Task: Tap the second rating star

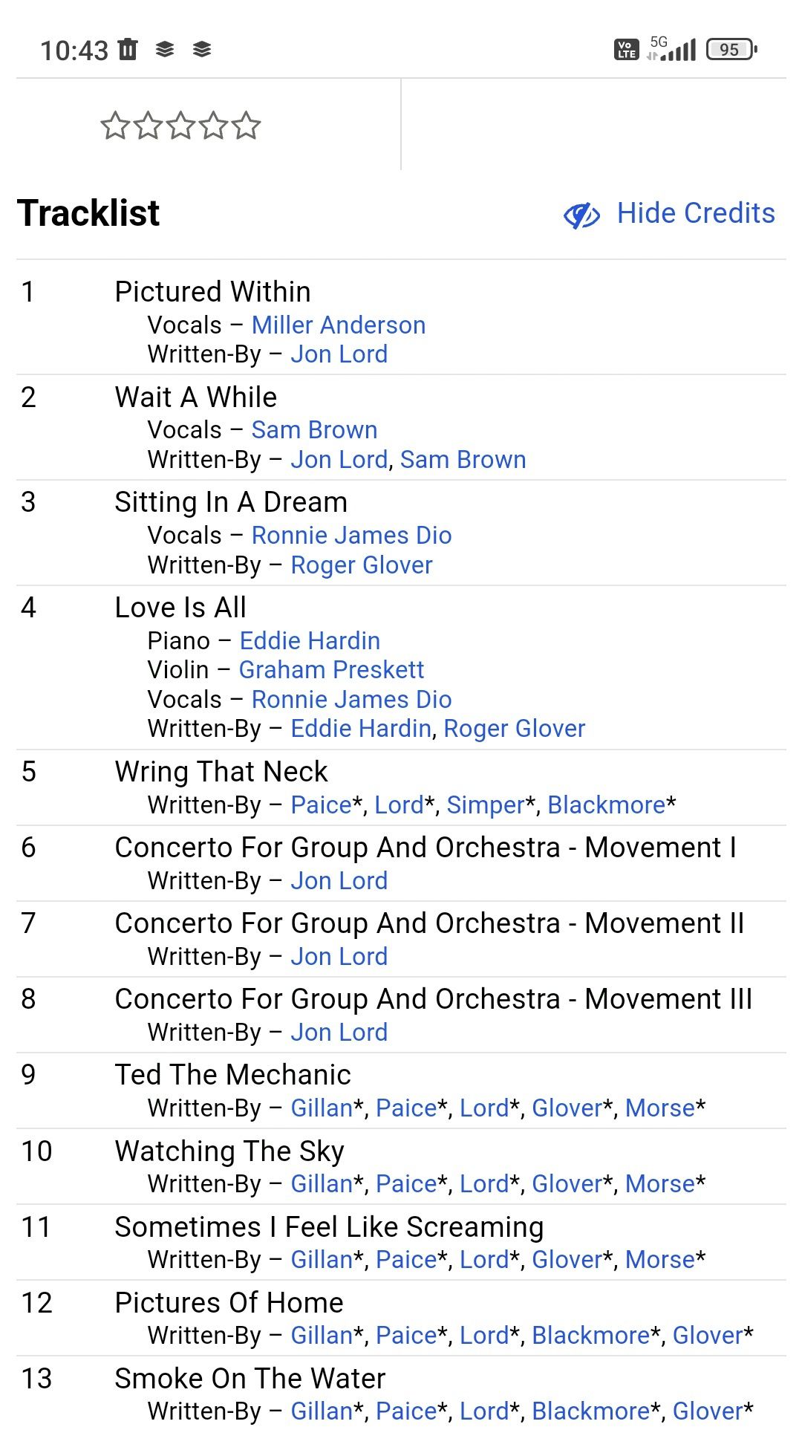Action: [x=148, y=126]
